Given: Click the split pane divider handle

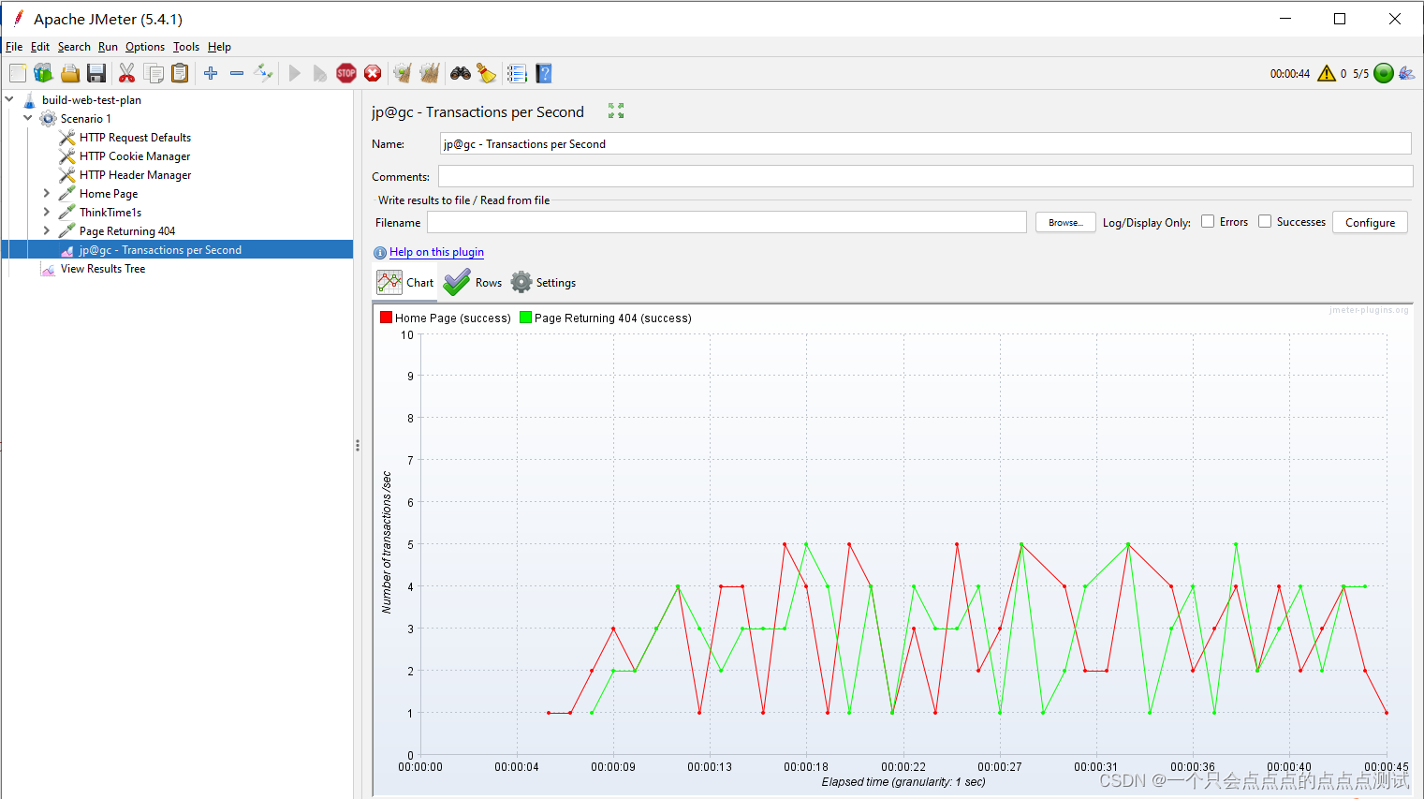Looking at the screenshot, I should 358,446.
